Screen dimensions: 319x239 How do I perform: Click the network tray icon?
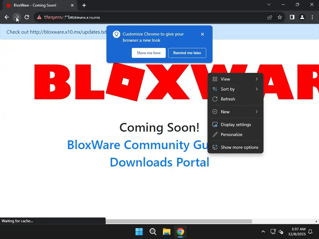[x=273, y=232]
